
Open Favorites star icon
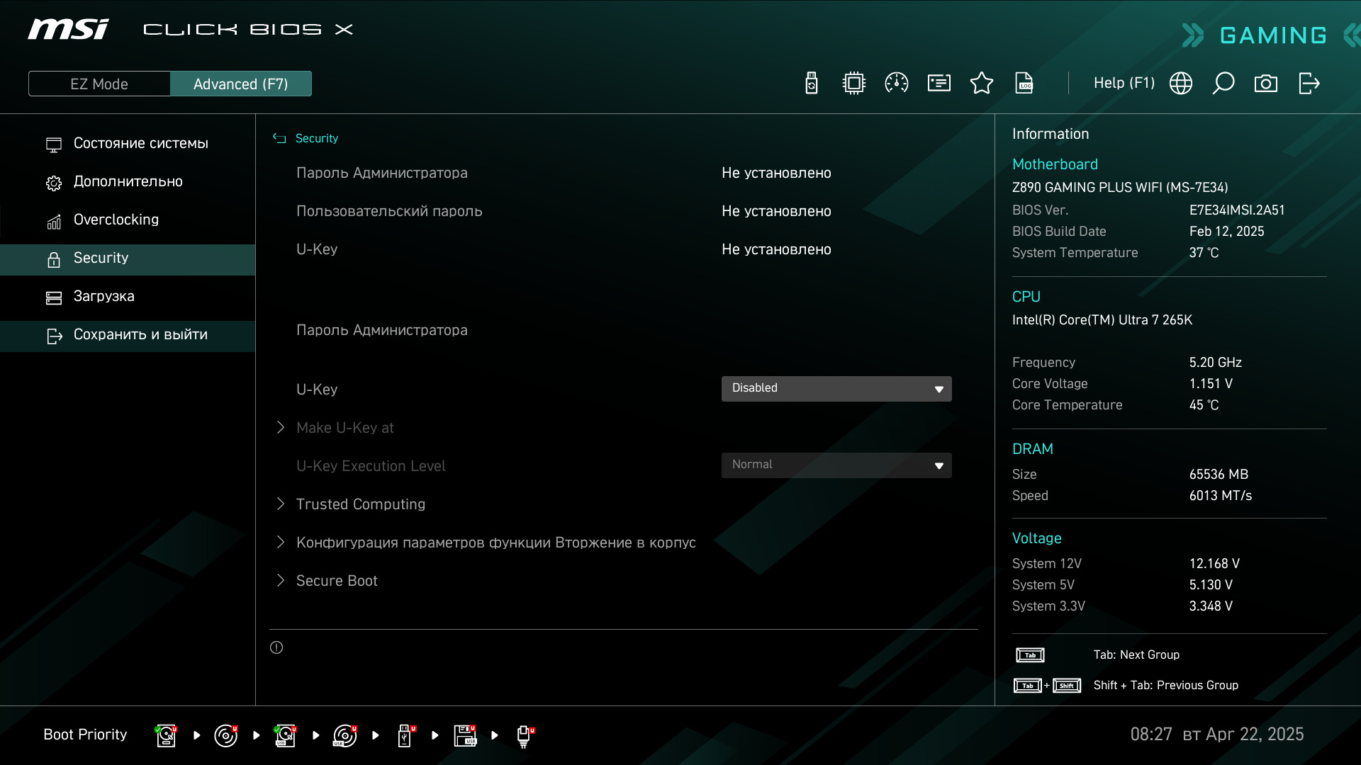pos(982,83)
